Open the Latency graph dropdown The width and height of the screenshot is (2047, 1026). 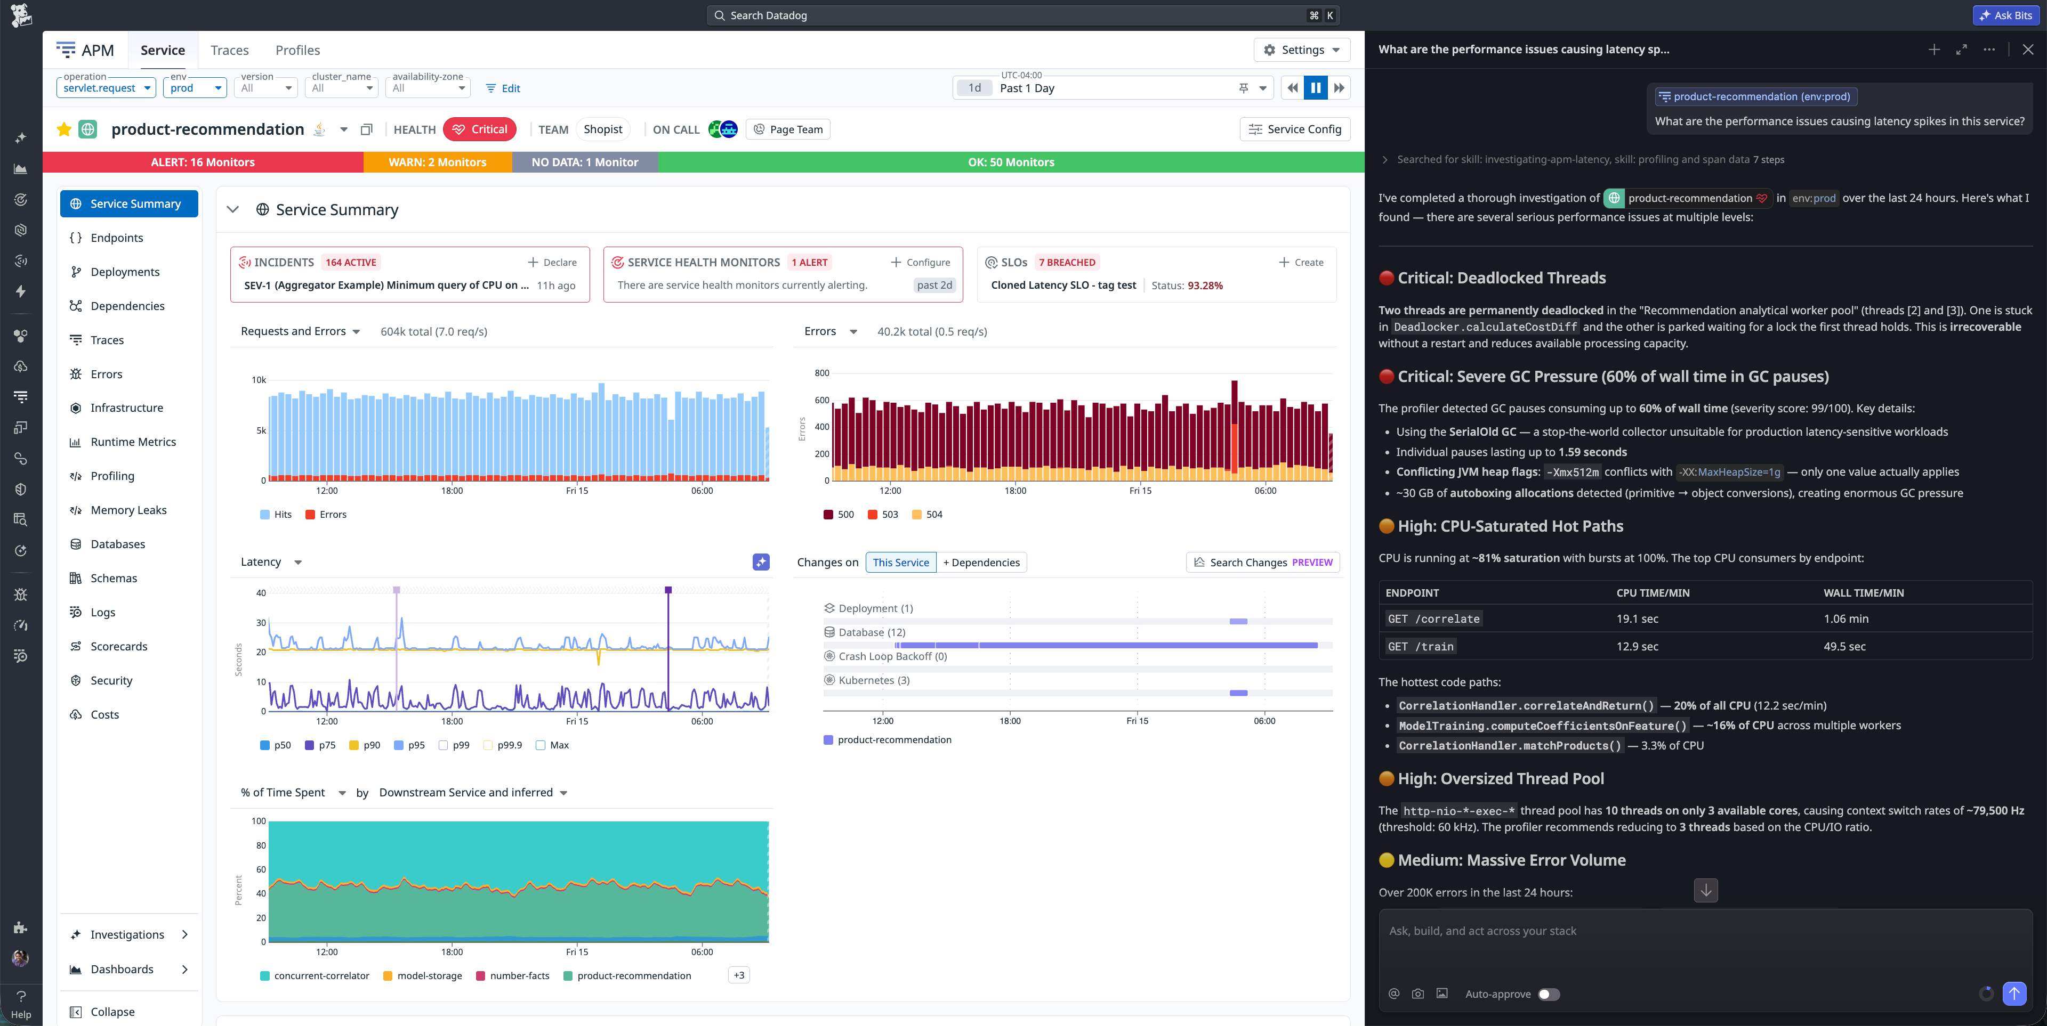tap(272, 561)
